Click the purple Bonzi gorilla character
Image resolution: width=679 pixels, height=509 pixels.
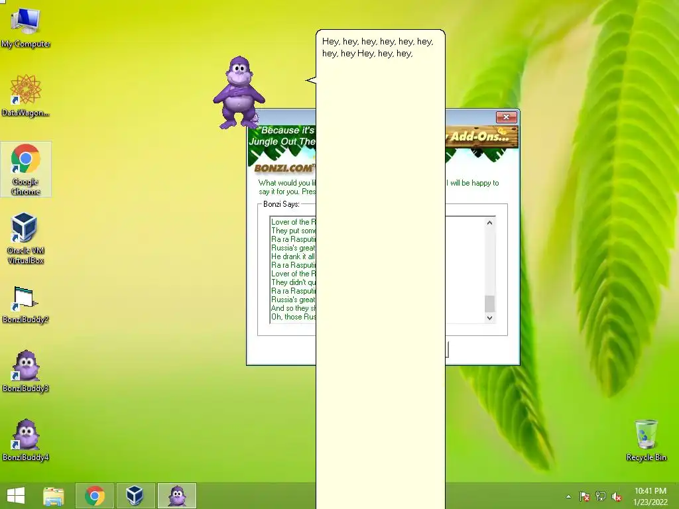[x=239, y=93]
